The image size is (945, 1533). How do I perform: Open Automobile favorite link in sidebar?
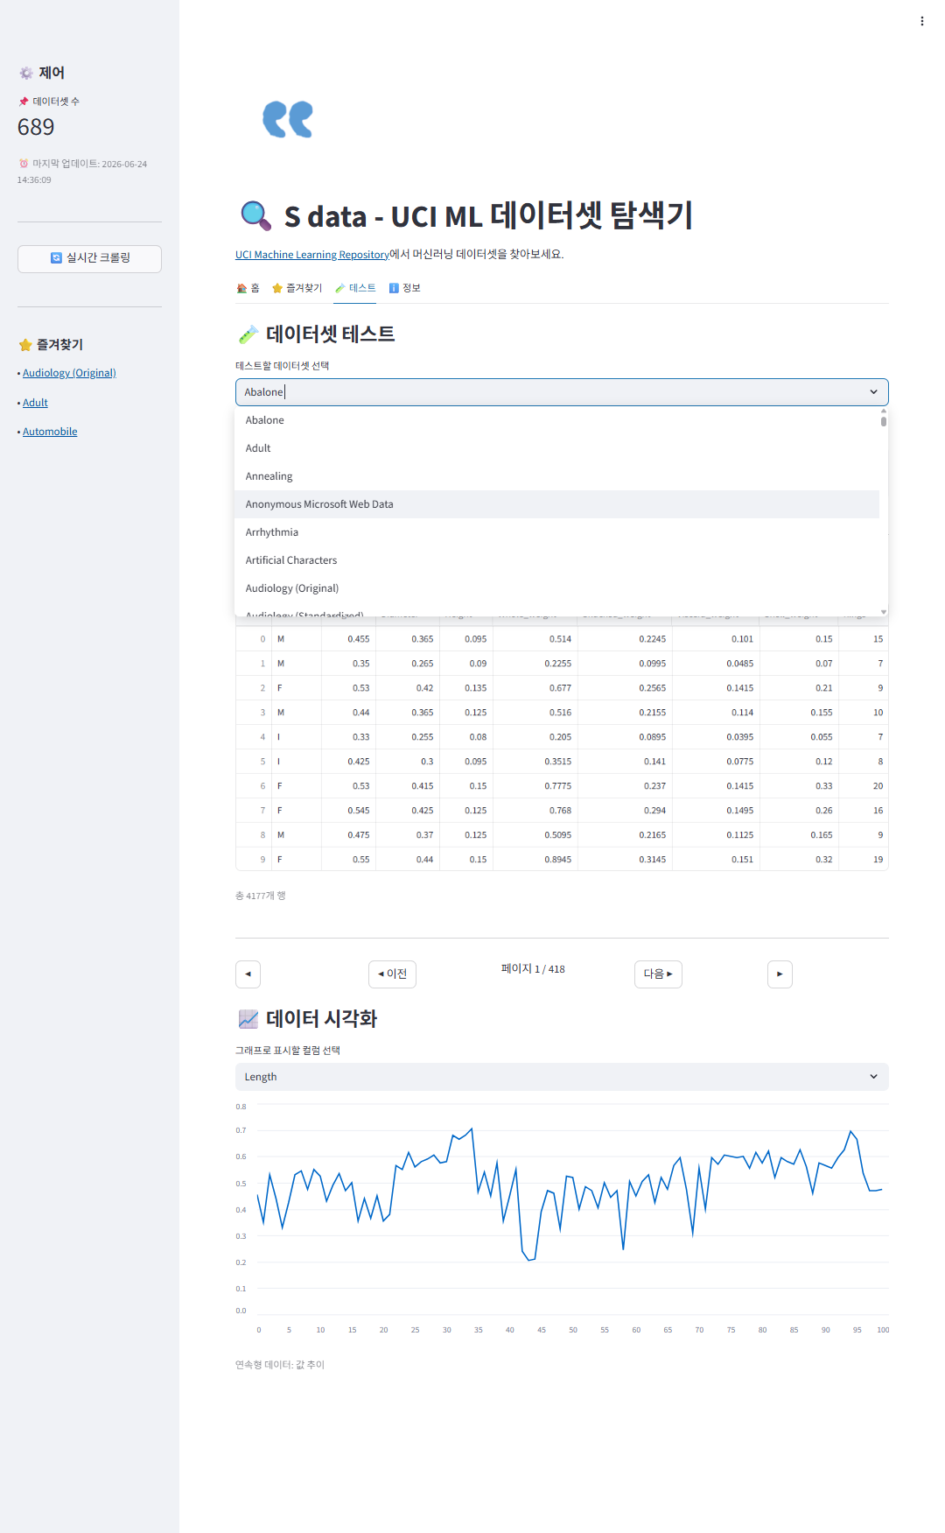pos(50,432)
